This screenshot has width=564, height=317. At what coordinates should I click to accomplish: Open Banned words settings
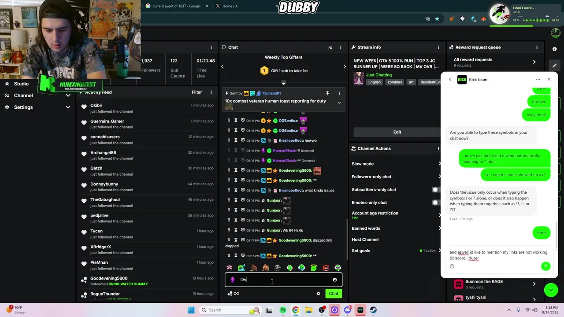coord(439,229)
